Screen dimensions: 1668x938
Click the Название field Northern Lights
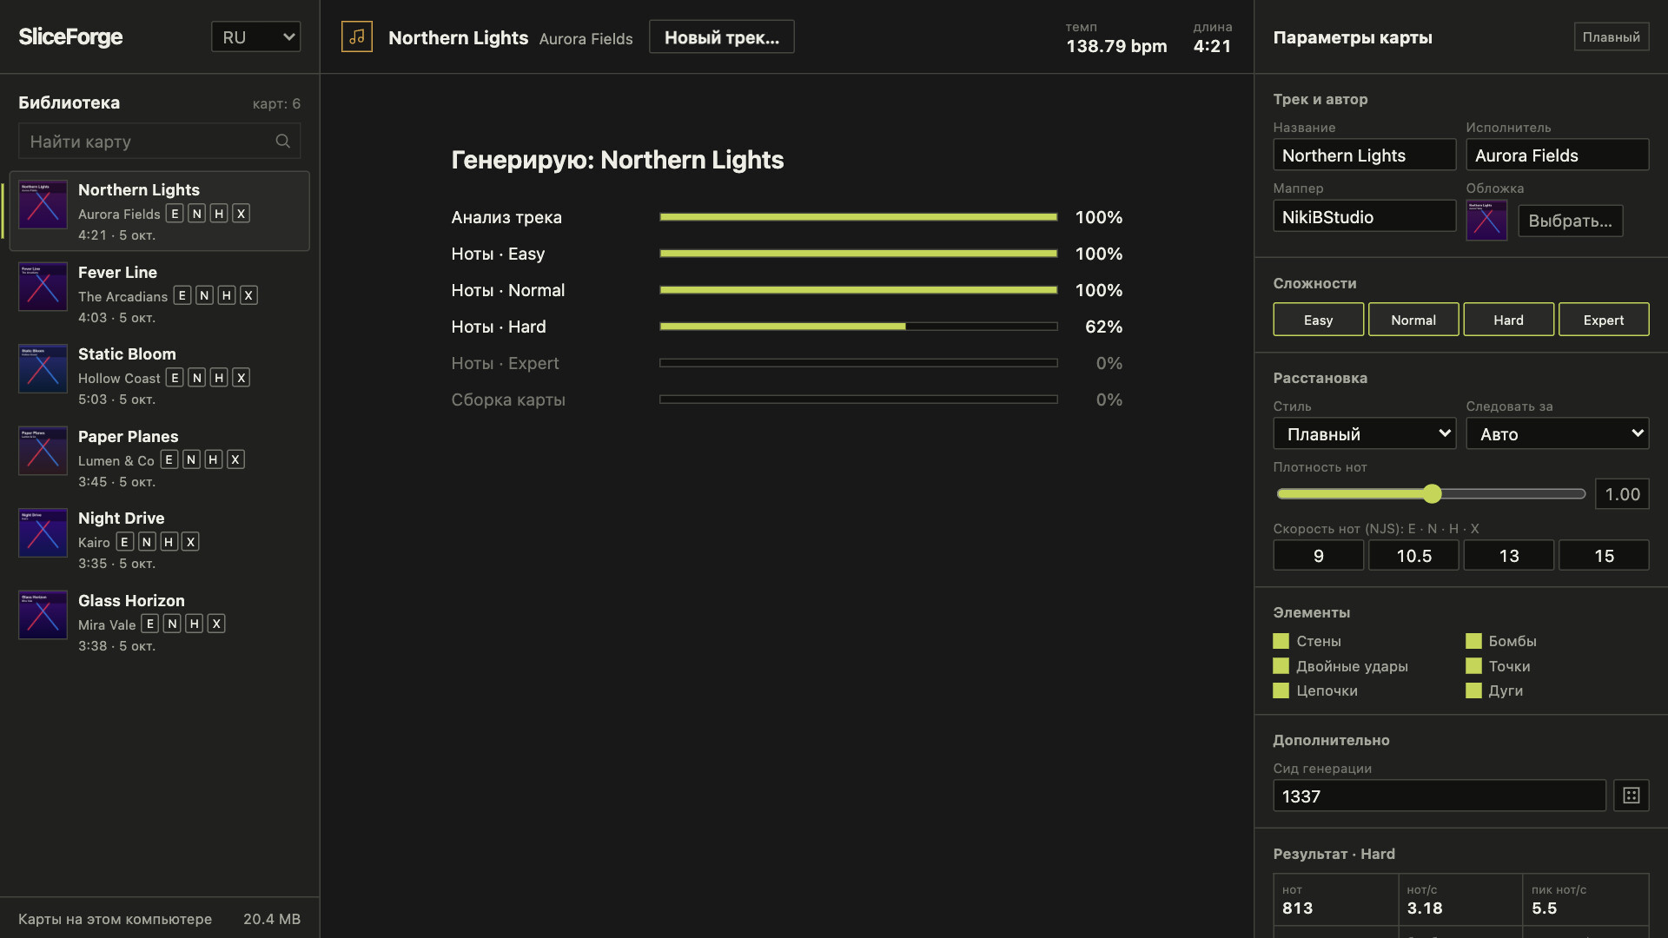(x=1364, y=155)
